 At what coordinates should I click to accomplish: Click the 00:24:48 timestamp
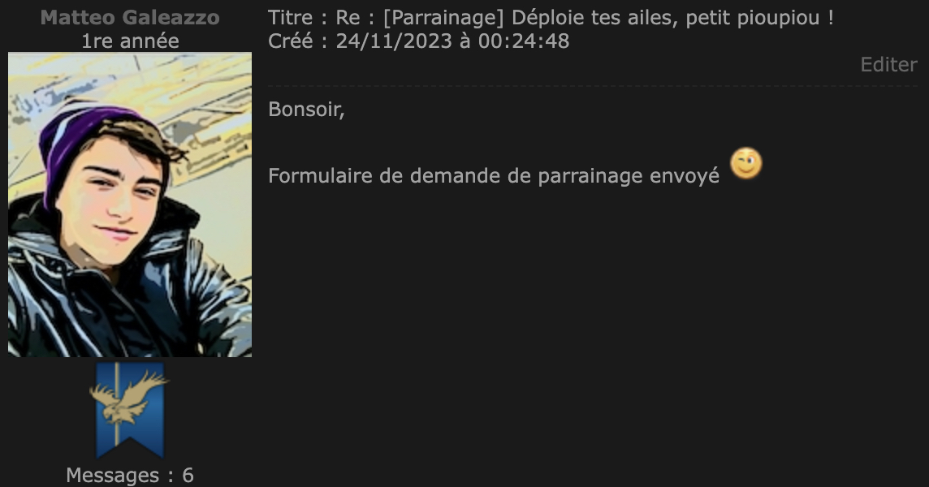(x=524, y=41)
